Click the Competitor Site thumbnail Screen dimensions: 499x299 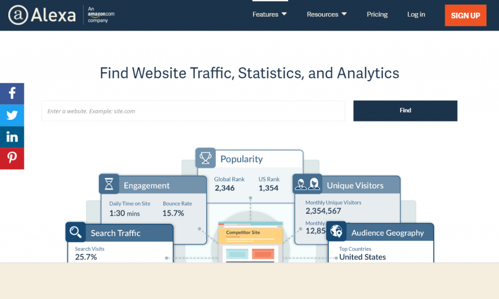click(250, 242)
